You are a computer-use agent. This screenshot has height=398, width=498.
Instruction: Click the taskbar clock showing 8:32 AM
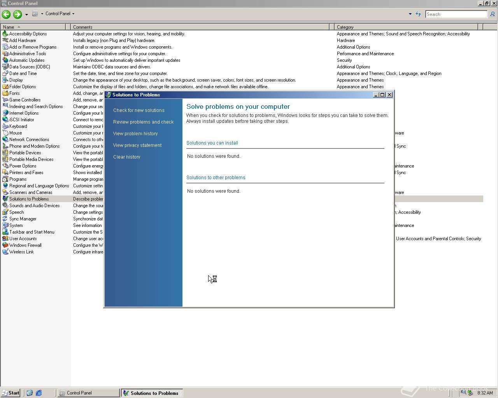[x=485, y=393]
